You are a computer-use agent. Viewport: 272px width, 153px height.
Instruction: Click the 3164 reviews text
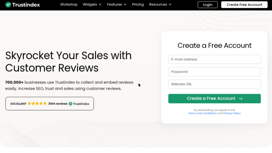(58, 104)
